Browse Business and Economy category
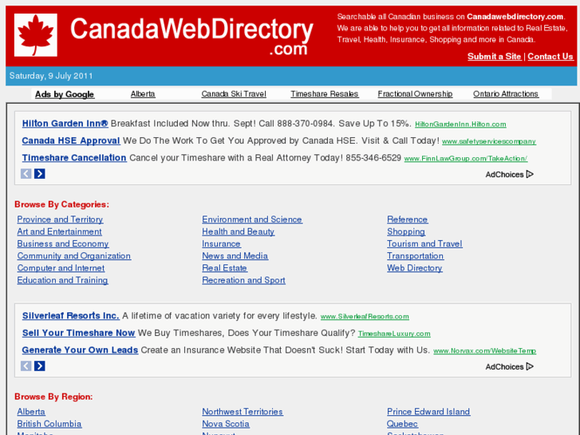 63,244
